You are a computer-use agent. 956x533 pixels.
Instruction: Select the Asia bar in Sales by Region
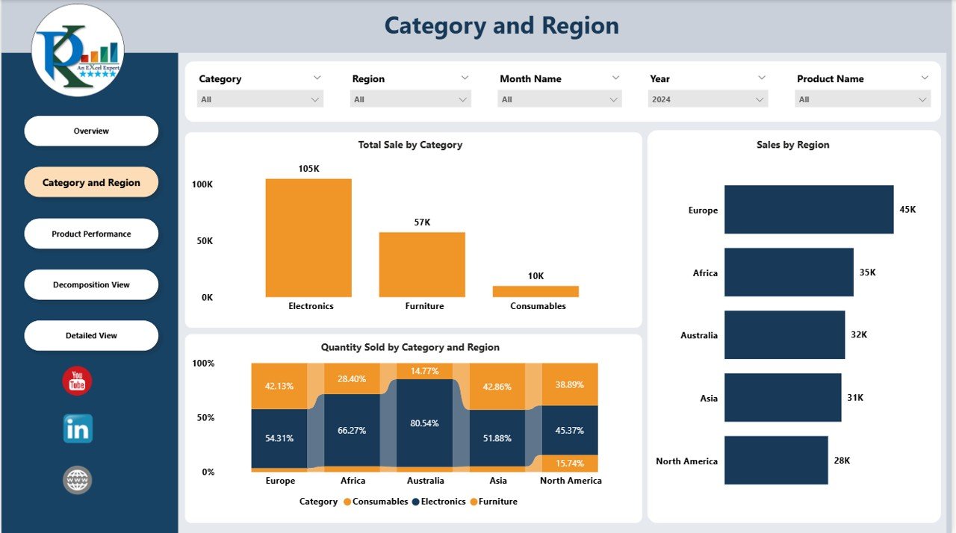click(783, 398)
